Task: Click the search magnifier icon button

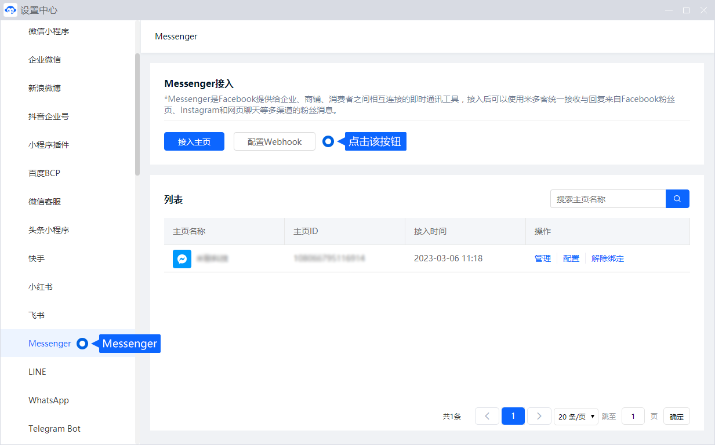Action: click(677, 199)
